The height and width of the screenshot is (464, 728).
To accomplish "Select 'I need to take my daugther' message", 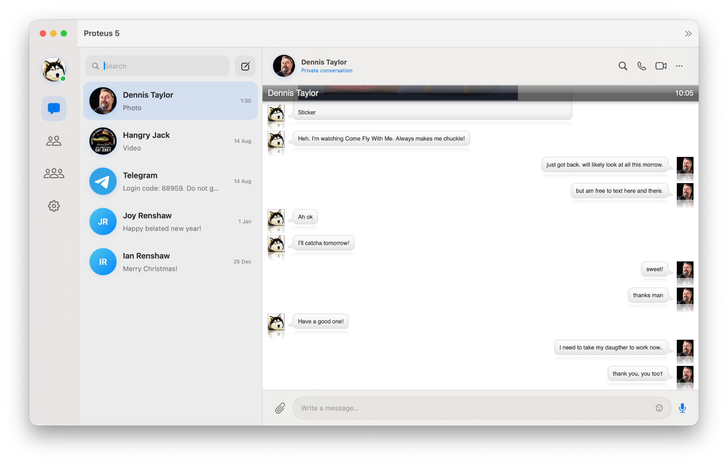I will (x=611, y=348).
